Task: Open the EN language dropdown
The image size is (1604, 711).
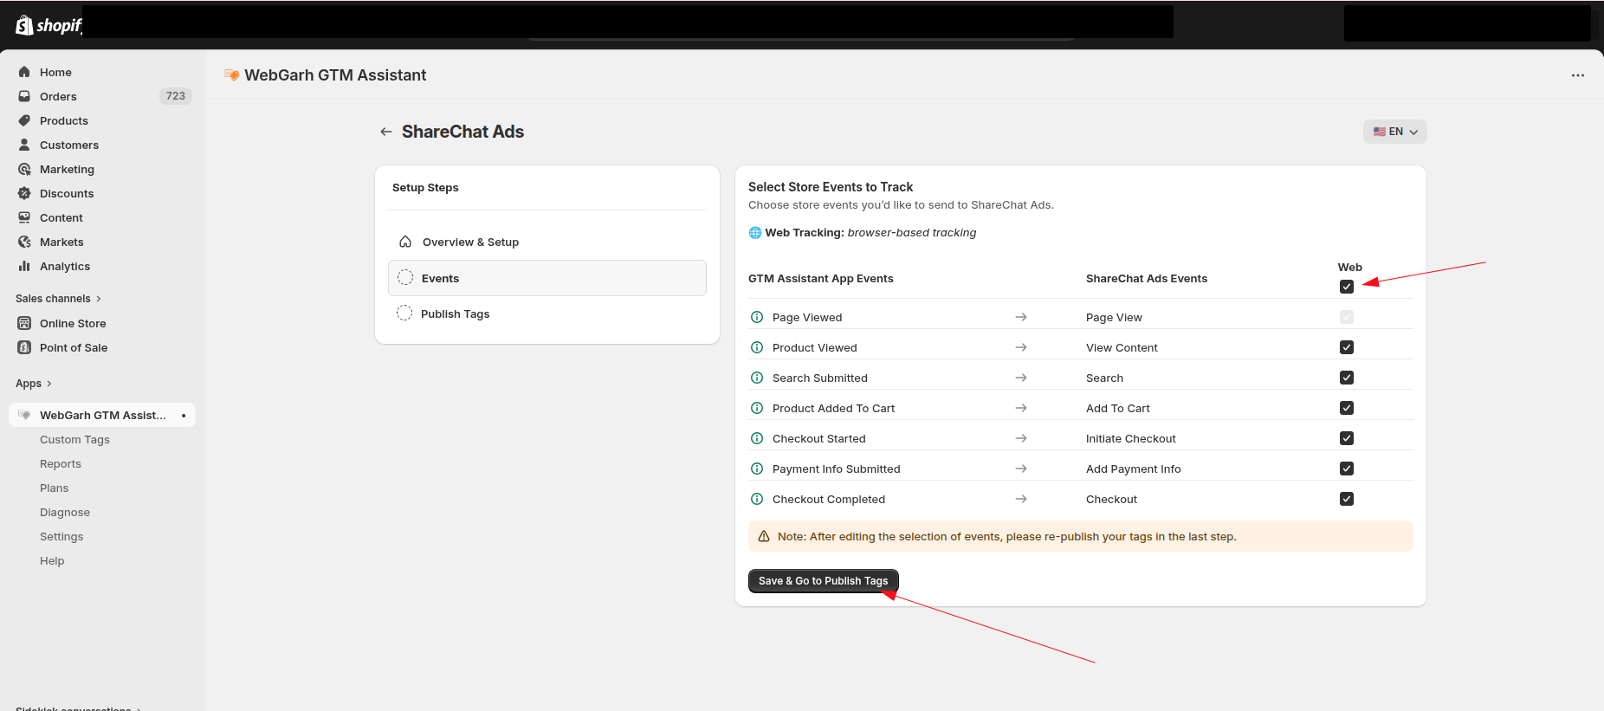Action: coord(1395,132)
